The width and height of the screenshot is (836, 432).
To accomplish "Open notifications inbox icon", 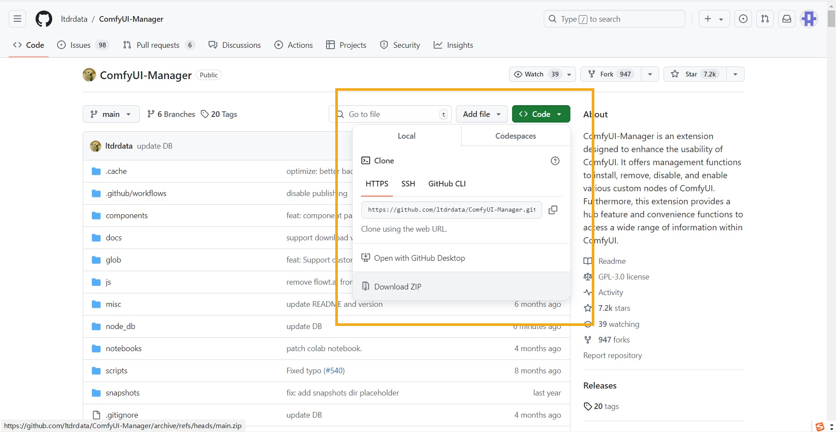I will click(787, 19).
